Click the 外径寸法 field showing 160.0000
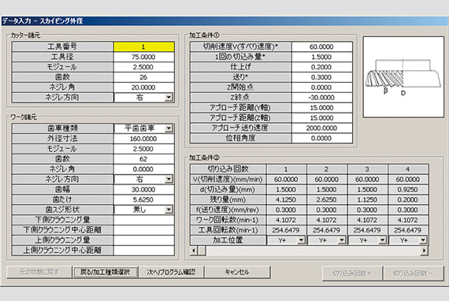Screen dimensions: 449x301 point(143,139)
